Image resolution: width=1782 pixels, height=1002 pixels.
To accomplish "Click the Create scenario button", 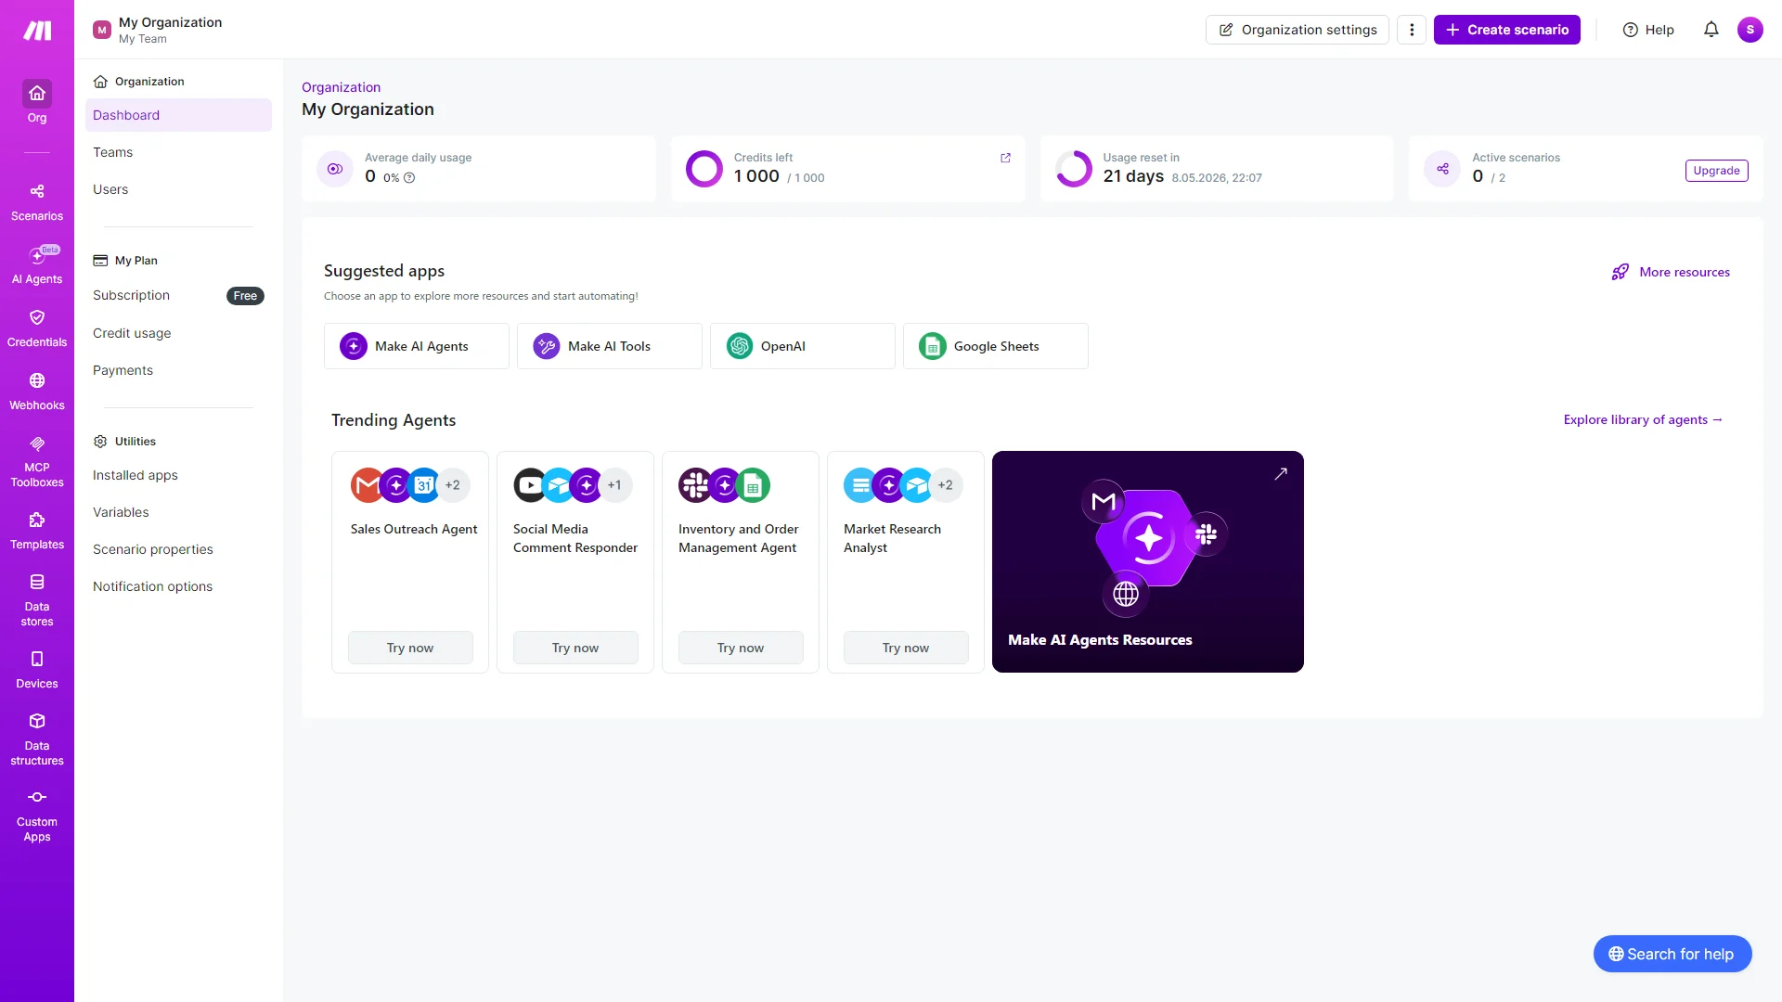I will click(x=1506, y=30).
